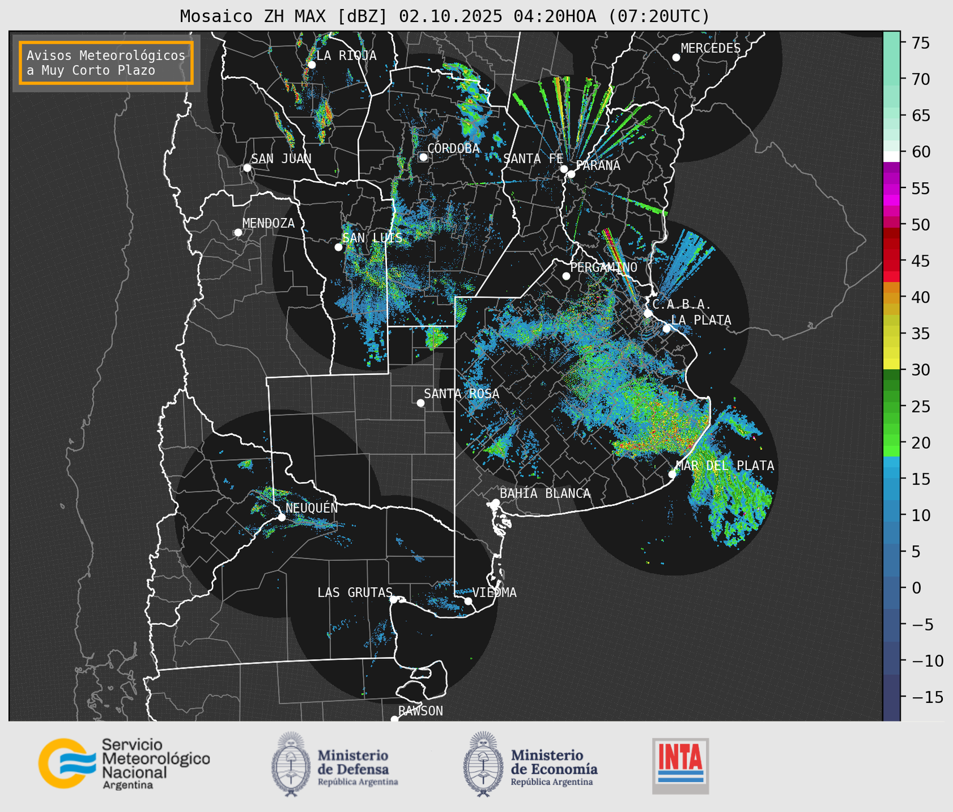Click the Mendoza city marker dot
Image resolution: width=953 pixels, height=812 pixels.
[238, 233]
